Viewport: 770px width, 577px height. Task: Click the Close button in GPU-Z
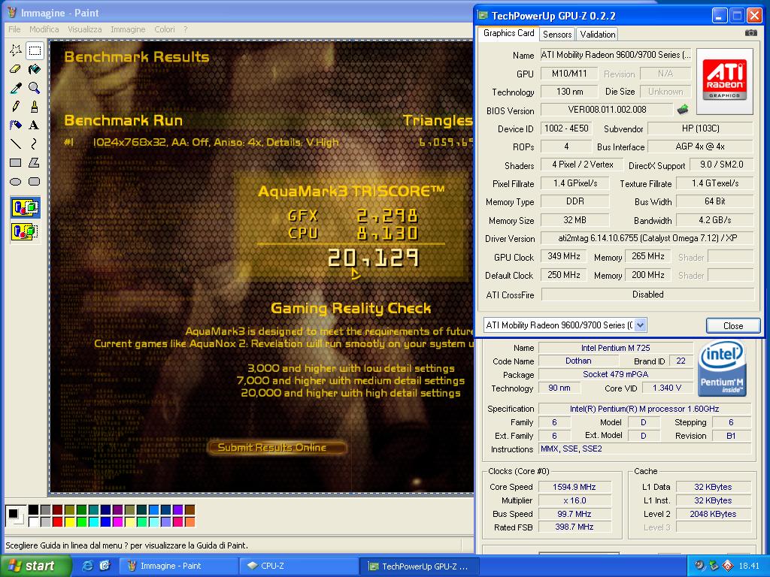pyautogui.click(x=733, y=325)
